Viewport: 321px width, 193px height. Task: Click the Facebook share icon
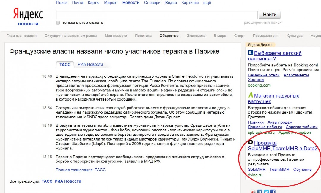coord(273,192)
